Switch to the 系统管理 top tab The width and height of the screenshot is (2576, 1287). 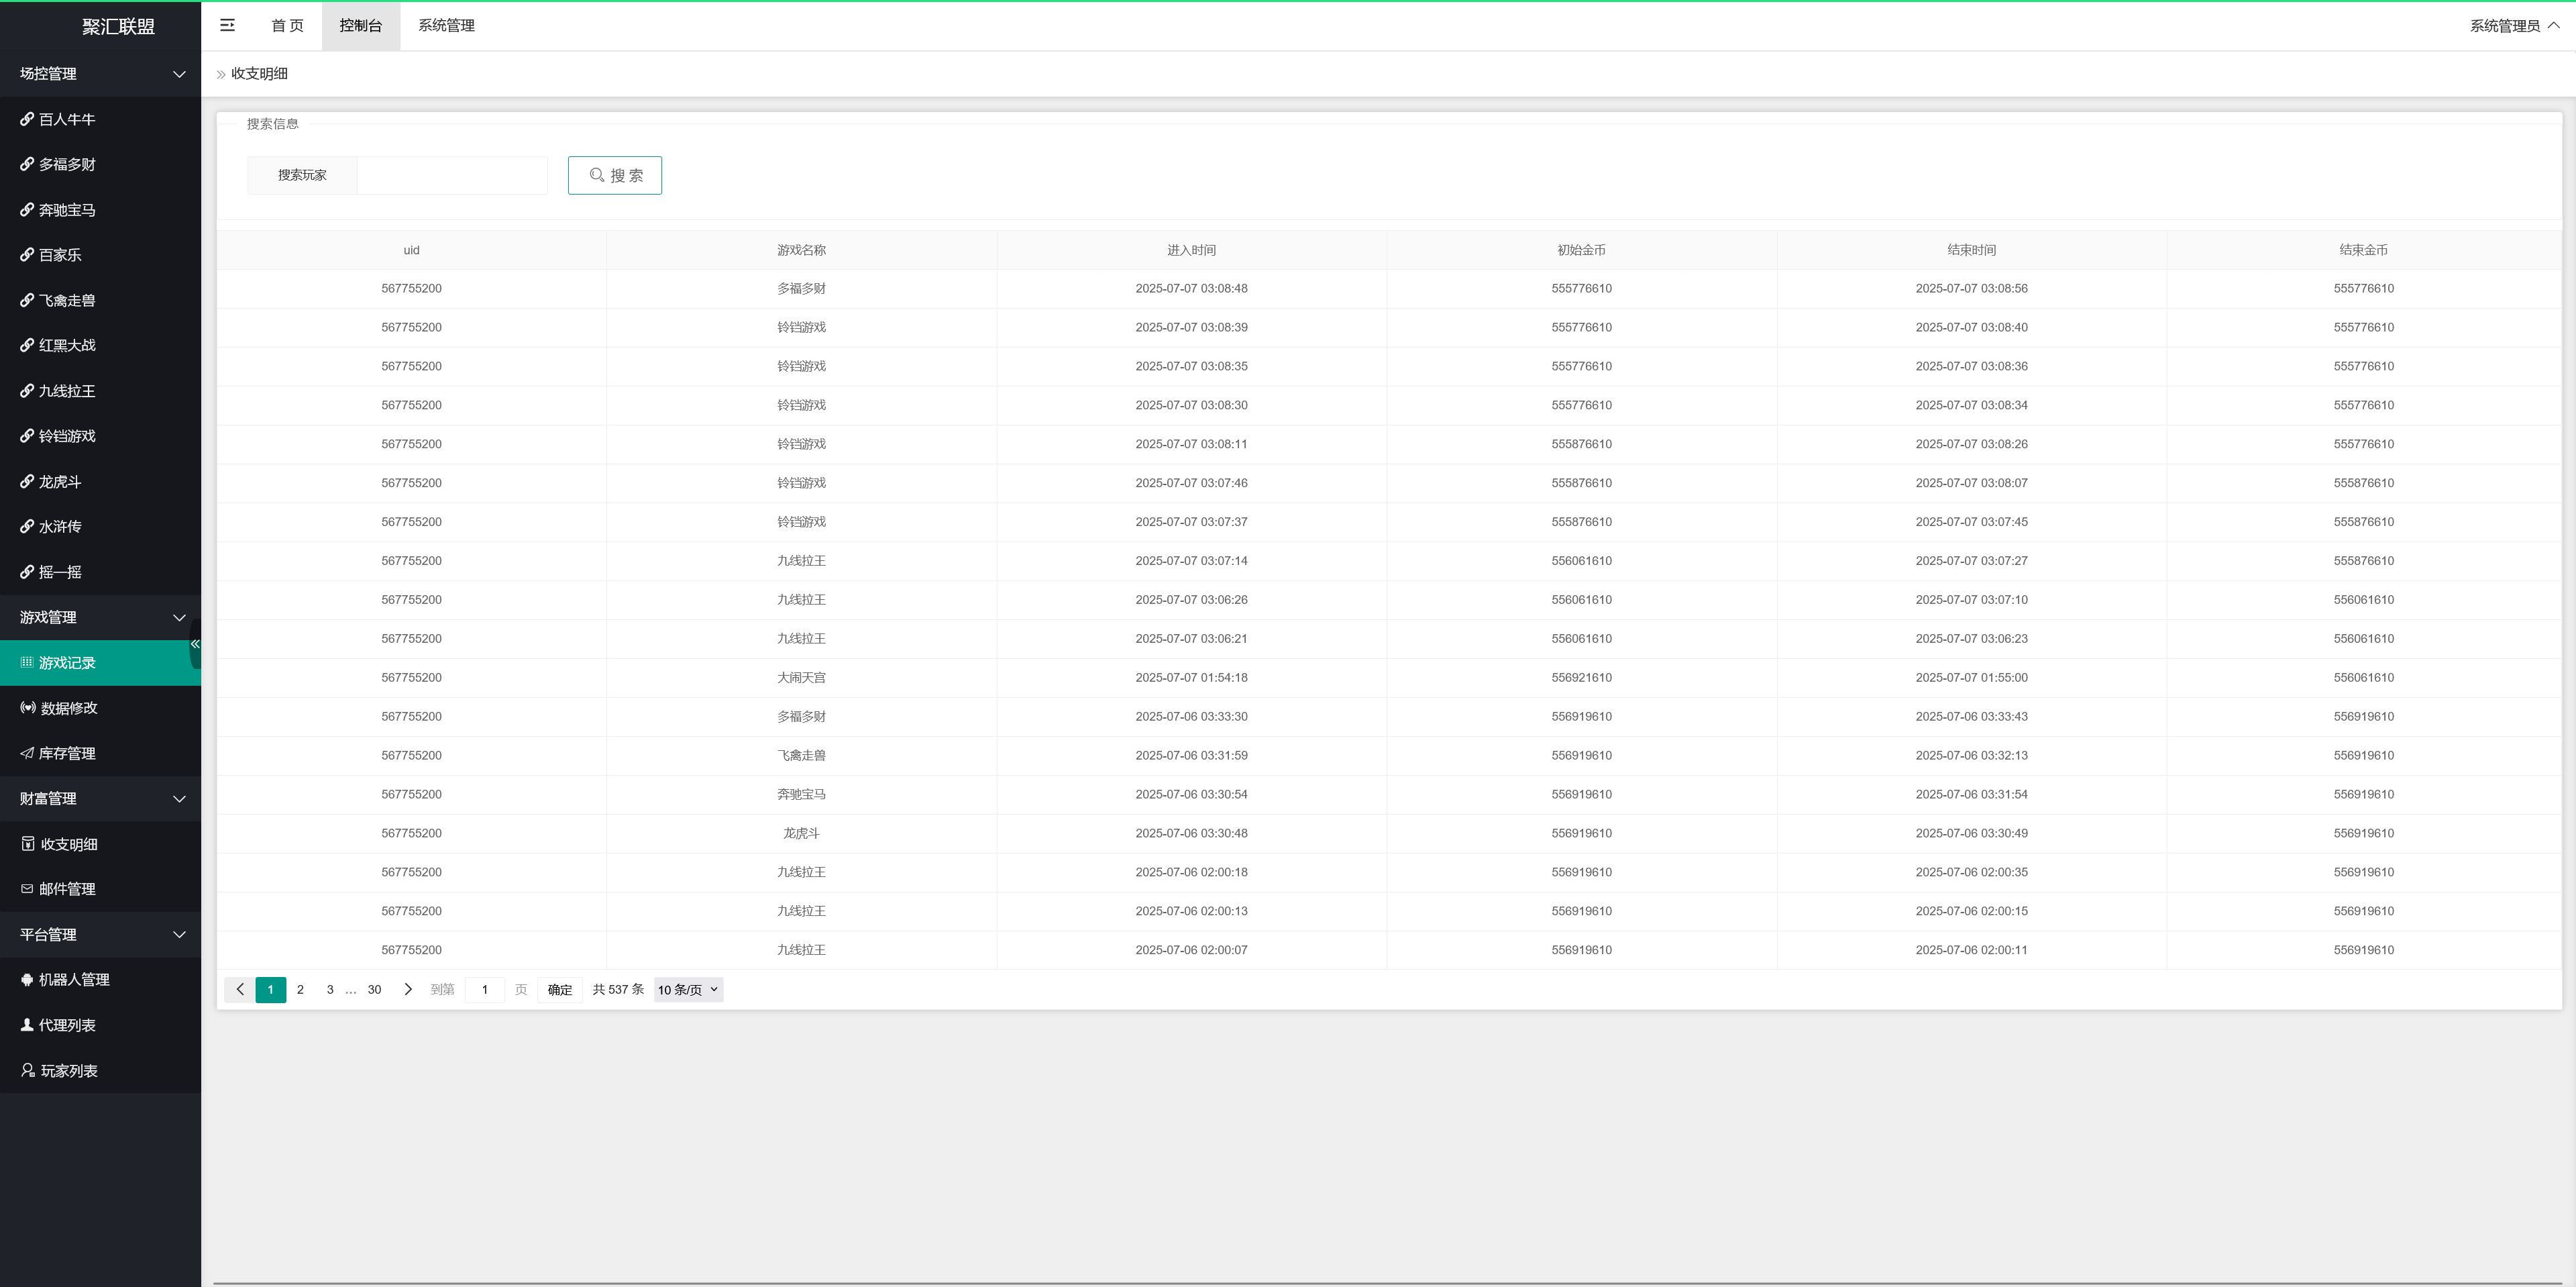[x=446, y=26]
